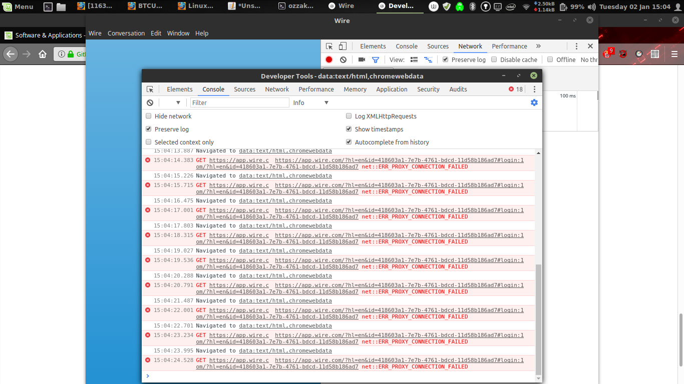
Task: Toggle Preserve log in Network toolbar
Action: (x=446, y=59)
